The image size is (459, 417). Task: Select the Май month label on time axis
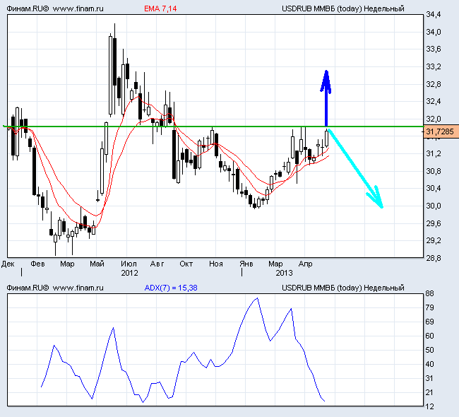(97, 264)
